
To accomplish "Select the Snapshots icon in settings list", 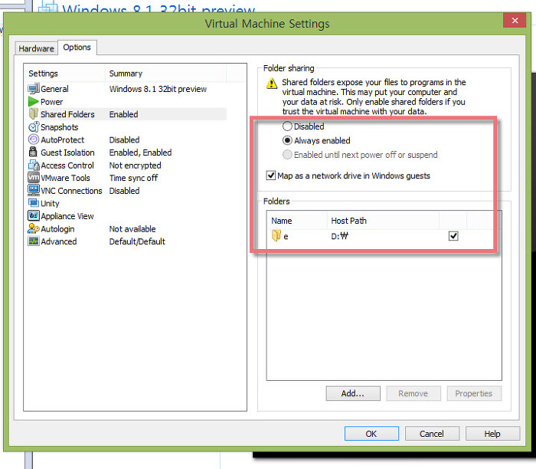I will [x=34, y=127].
